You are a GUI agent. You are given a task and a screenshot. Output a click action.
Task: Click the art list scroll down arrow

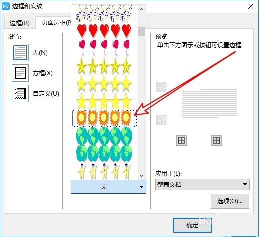click(x=142, y=175)
